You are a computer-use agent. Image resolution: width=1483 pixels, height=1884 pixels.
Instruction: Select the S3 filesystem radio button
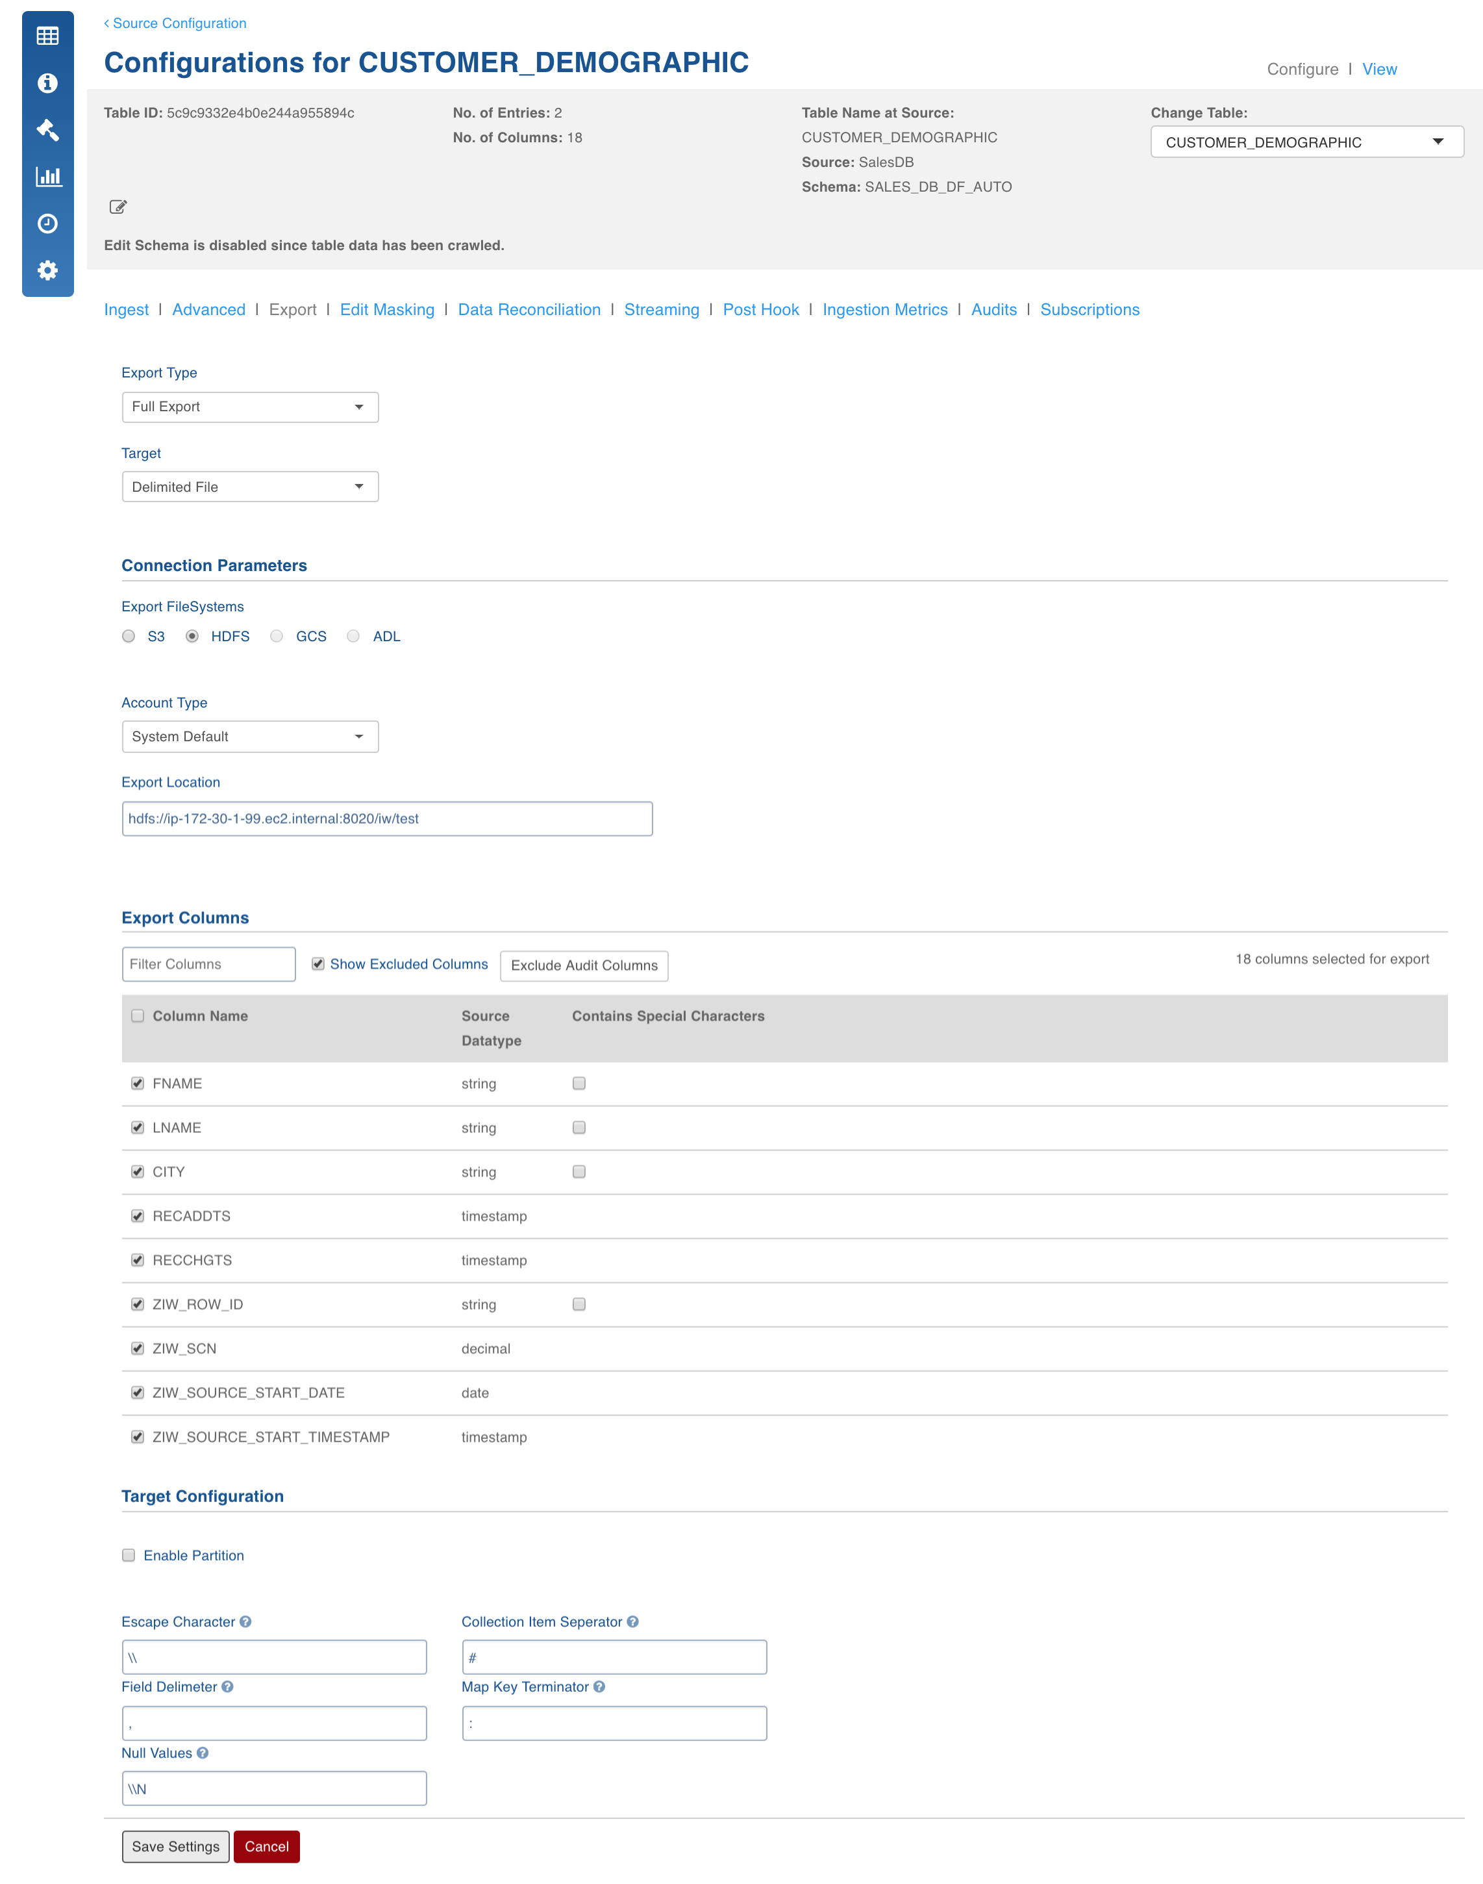point(129,636)
